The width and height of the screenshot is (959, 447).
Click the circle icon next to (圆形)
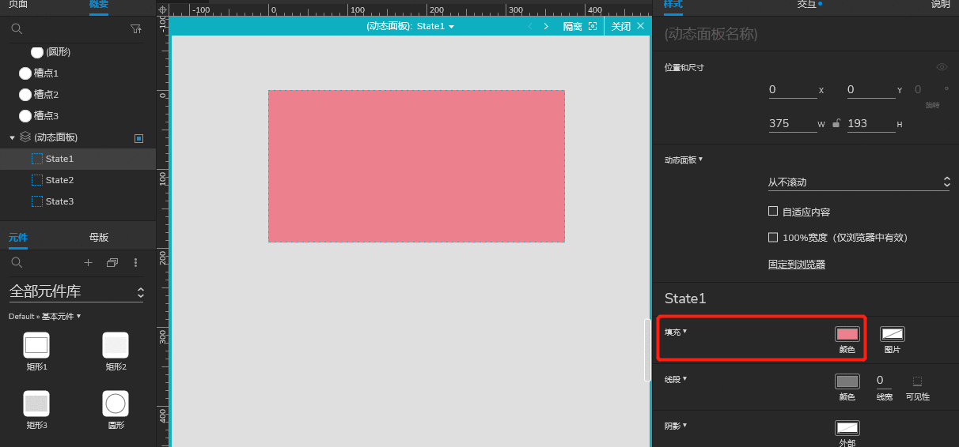click(37, 52)
